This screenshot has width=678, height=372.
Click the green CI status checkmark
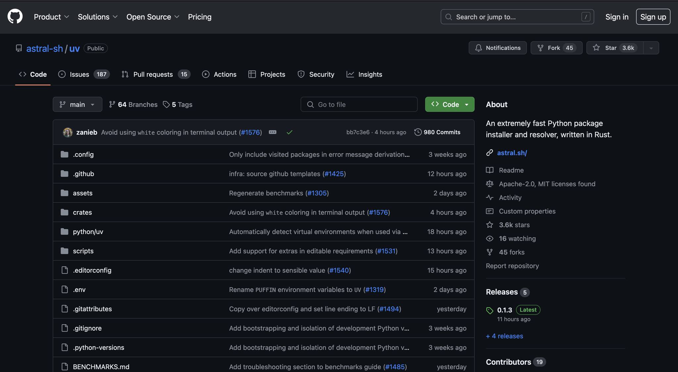coord(289,132)
